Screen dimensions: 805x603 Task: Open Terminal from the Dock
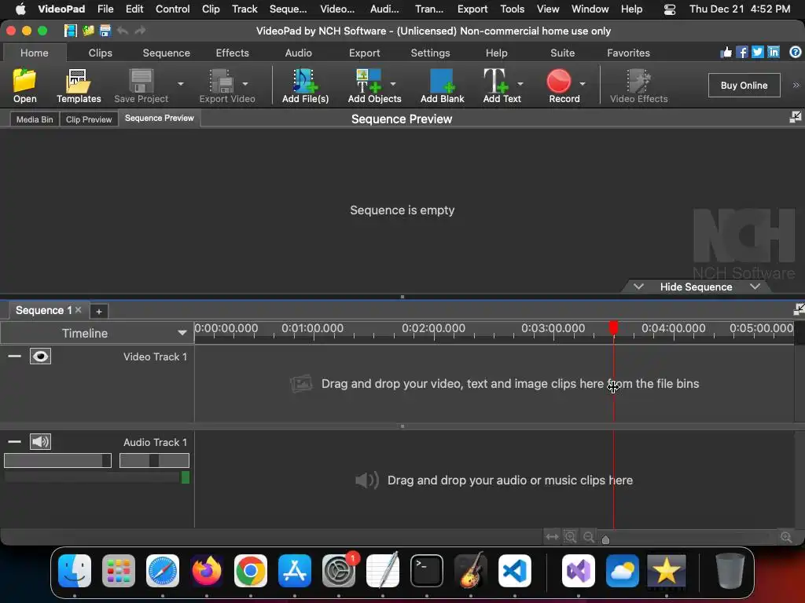pyautogui.click(x=427, y=571)
